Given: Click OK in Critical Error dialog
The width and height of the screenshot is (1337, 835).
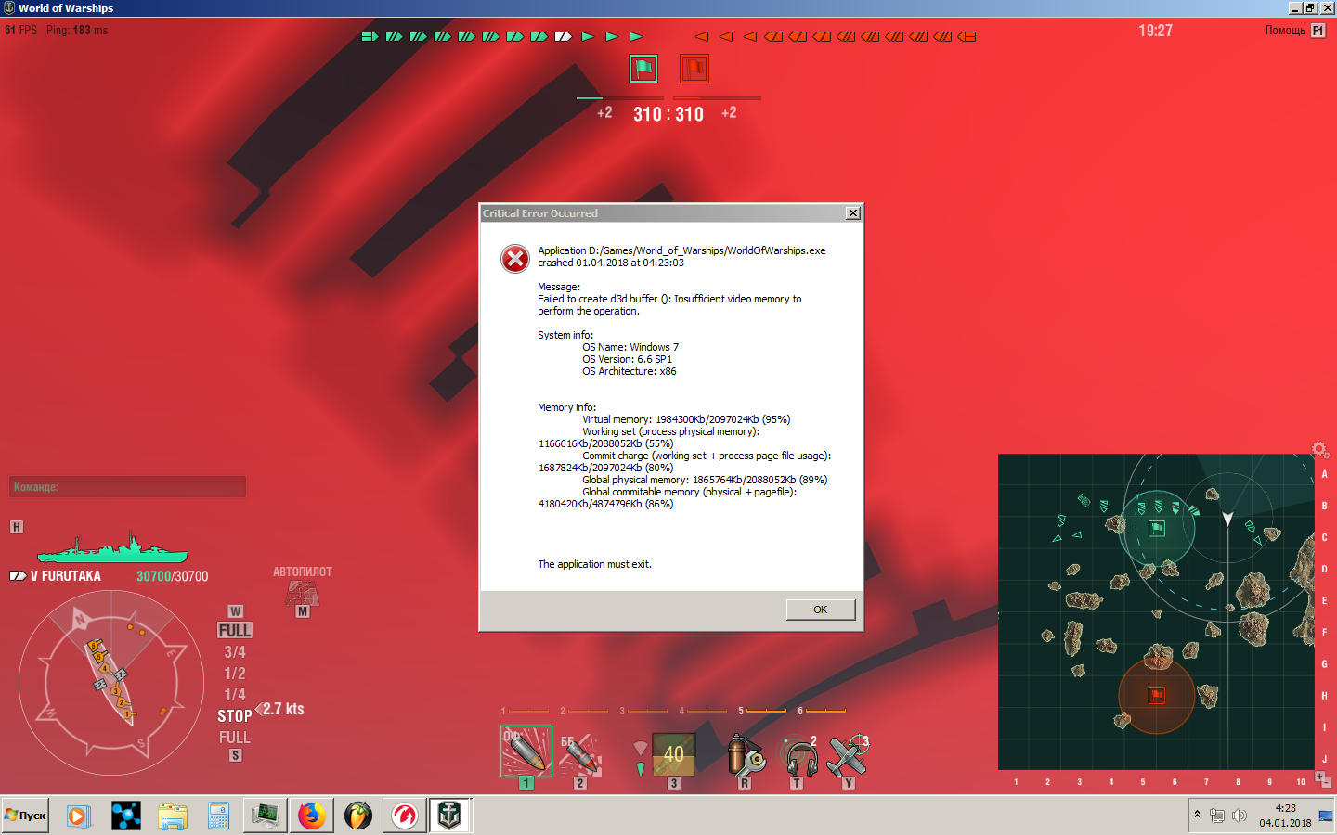Looking at the screenshot, I should point(821,610).
